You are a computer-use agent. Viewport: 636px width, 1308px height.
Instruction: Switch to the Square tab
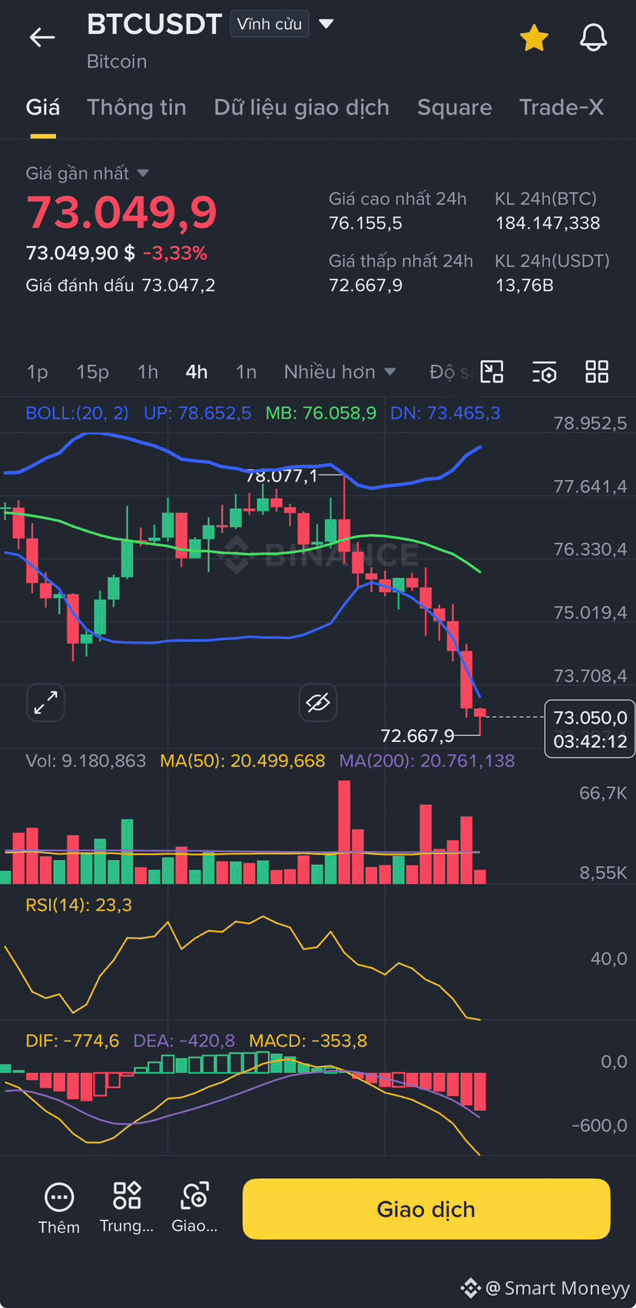point(455,108)
